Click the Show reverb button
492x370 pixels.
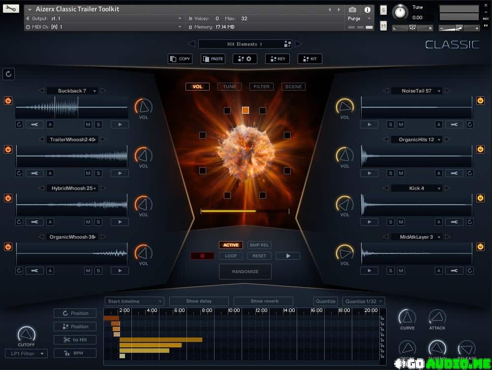coord(264,301)
